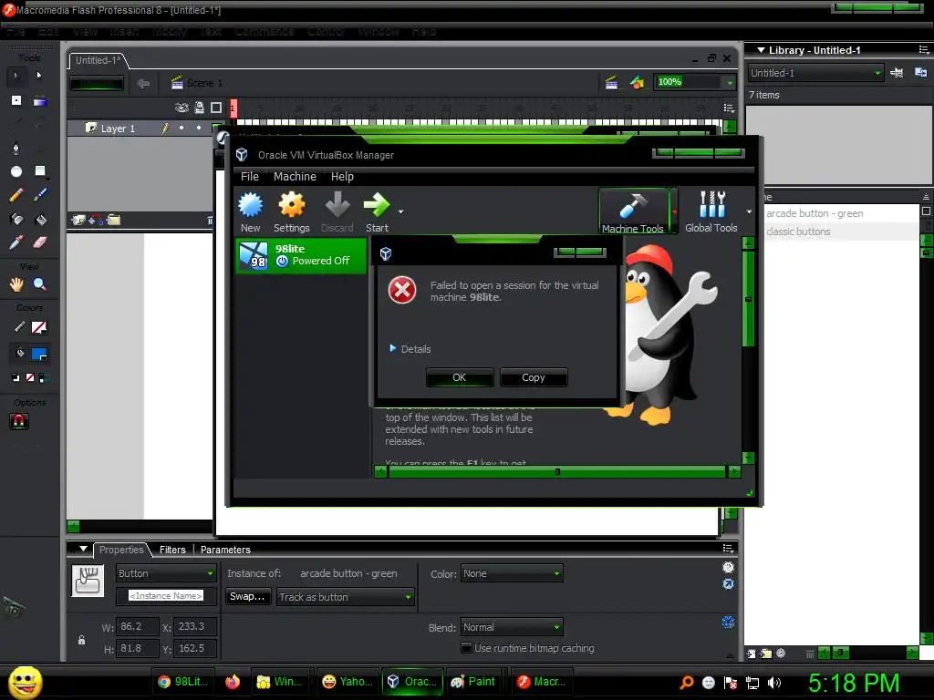Activate the Zoom magnifier tool under View
Screen dimensions: 934x700
[40, 284]
